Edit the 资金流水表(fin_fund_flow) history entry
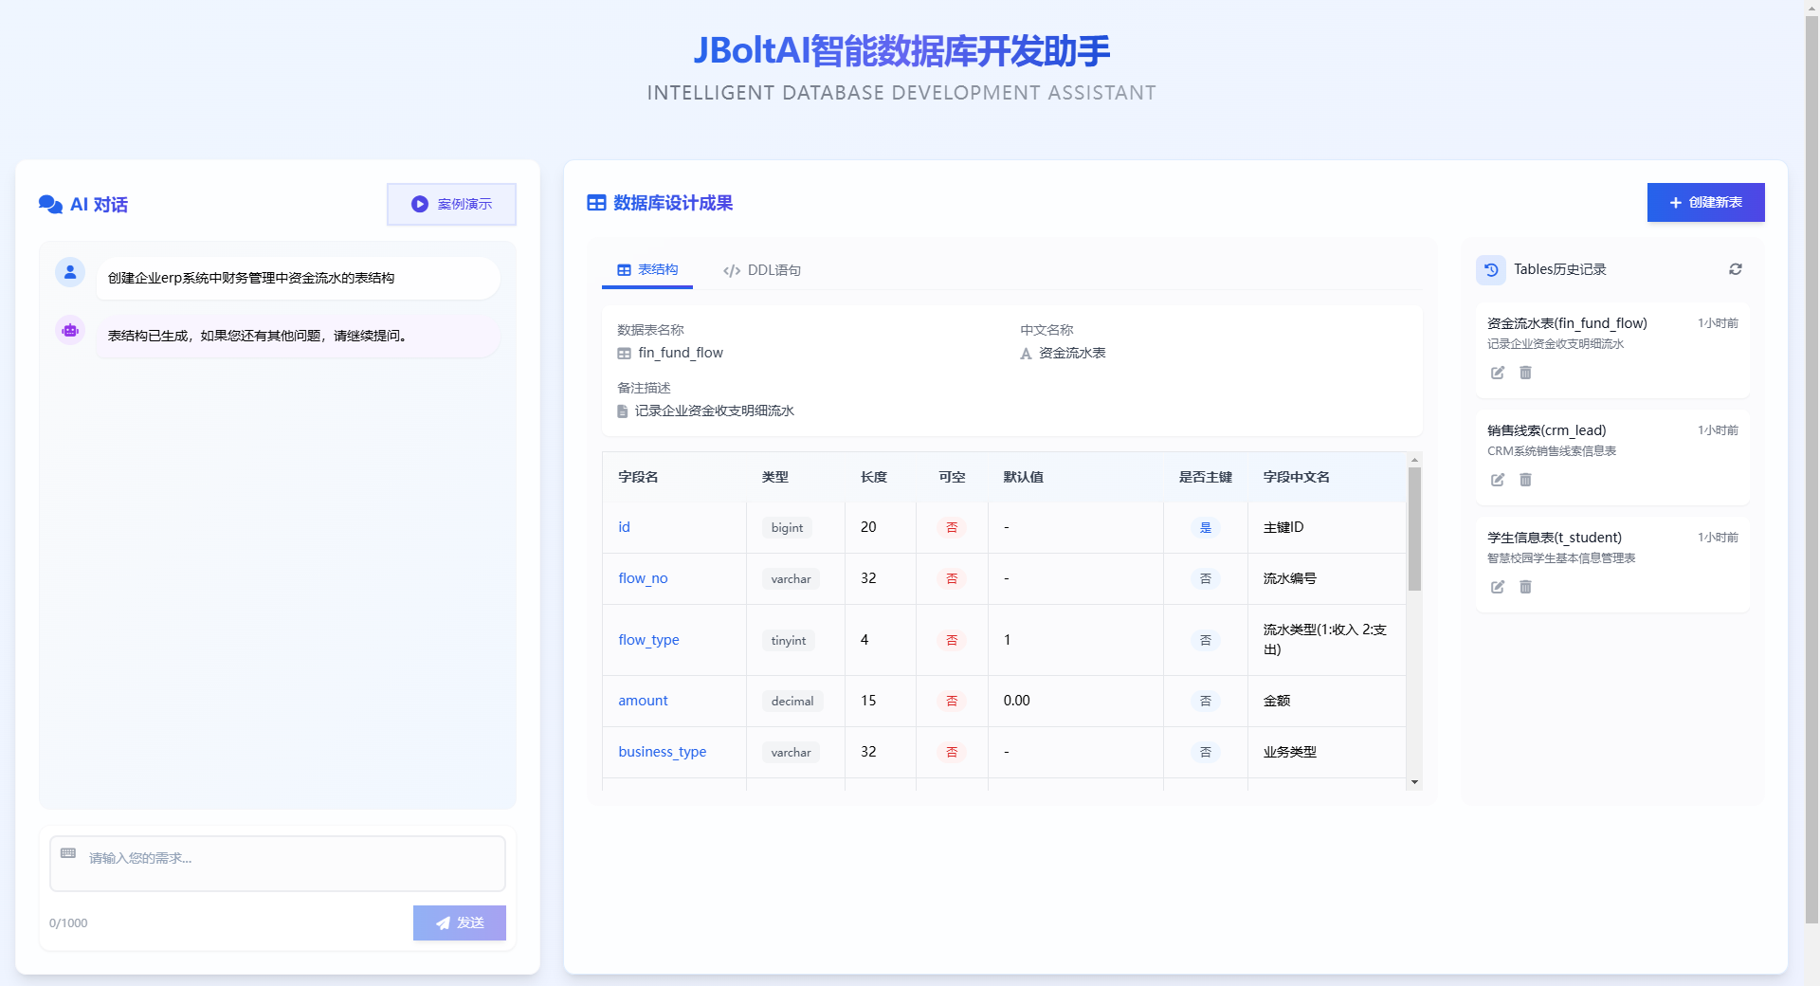Viewport: 1820px width, 986px height. tap(1498, 373)
